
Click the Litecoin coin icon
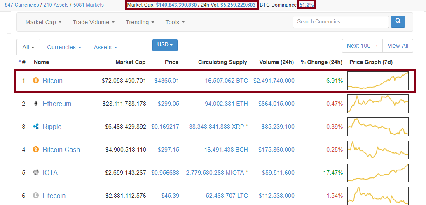pyautogui.click(x=35, y=196)
